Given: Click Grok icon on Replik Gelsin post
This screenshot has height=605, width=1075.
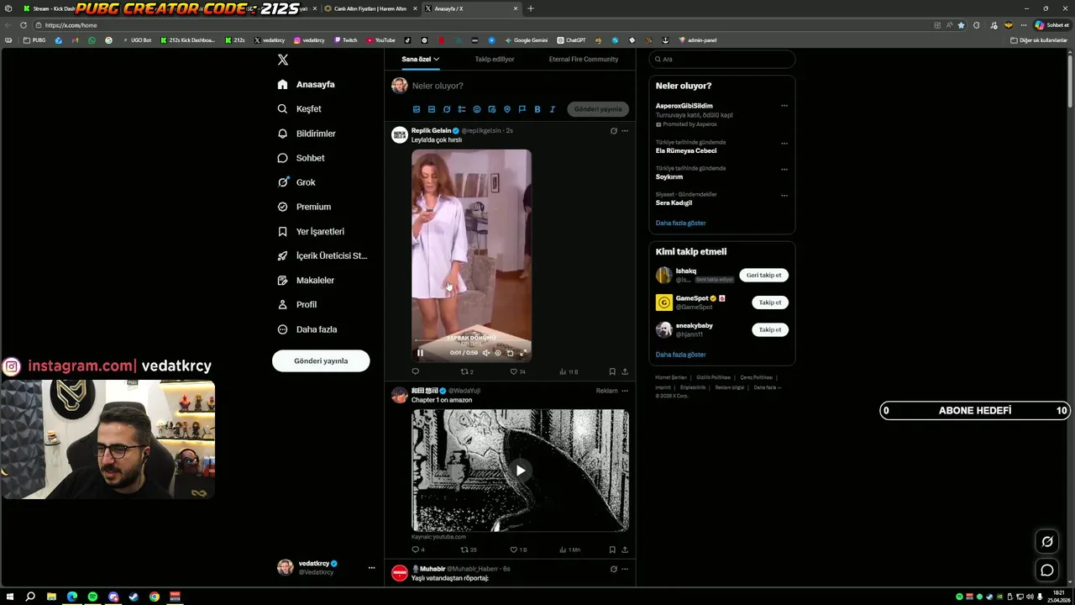Looking at the screenshot, I should [613, 131].
